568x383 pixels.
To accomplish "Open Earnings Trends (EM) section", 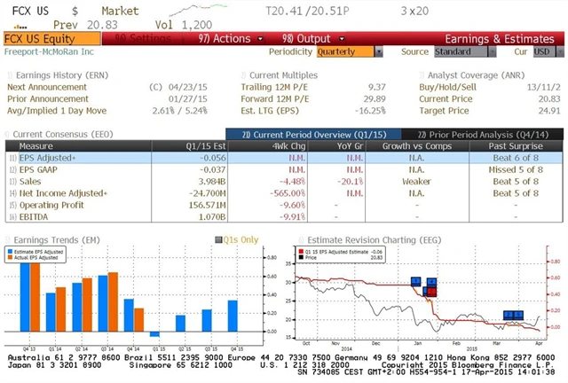I will tap(53, 240).
